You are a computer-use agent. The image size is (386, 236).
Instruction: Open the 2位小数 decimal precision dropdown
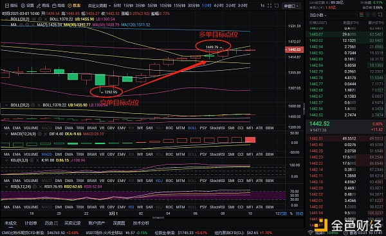[x=318, y=15]
